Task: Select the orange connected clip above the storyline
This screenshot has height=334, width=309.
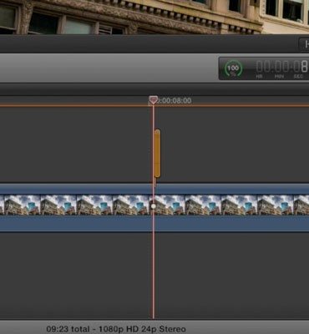Action: (x=157, y=153)
